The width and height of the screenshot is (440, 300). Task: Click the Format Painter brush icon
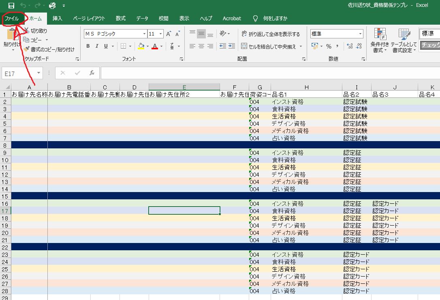tap(27, 49)
